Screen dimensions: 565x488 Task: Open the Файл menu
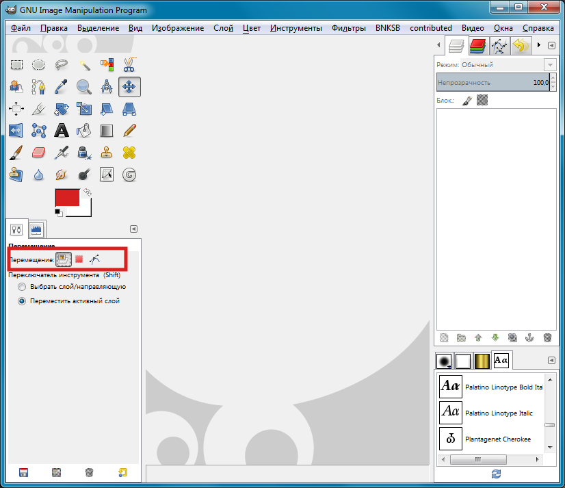click(x=21, y=28)
